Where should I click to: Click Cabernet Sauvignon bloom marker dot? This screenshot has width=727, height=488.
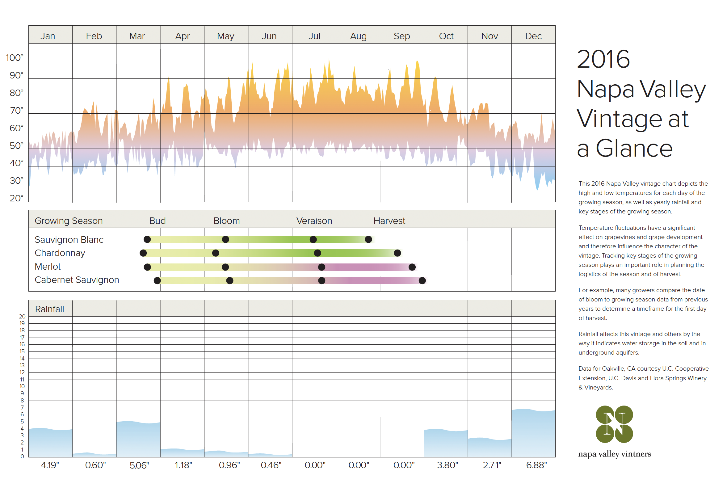pos(230,281)
